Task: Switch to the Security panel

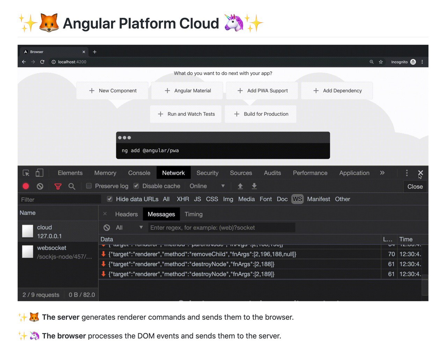Action: pyautogui.click(x=207, y=173)
